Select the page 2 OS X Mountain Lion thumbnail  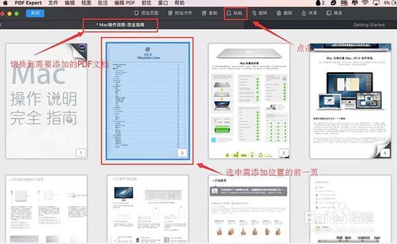(148, 101)
